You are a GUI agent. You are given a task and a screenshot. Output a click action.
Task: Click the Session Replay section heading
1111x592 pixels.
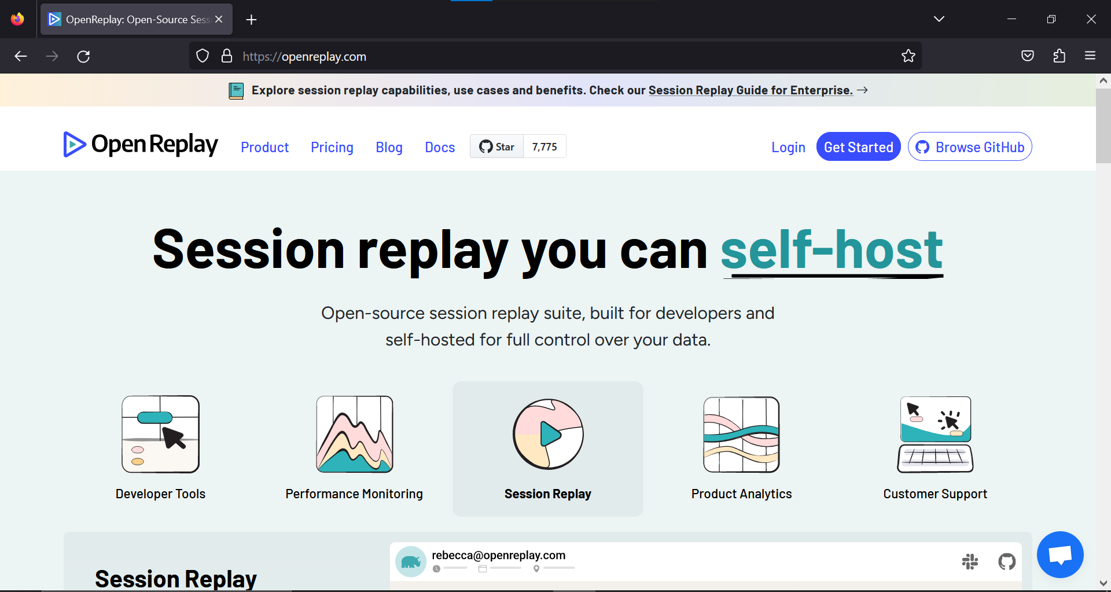(176, 579)
